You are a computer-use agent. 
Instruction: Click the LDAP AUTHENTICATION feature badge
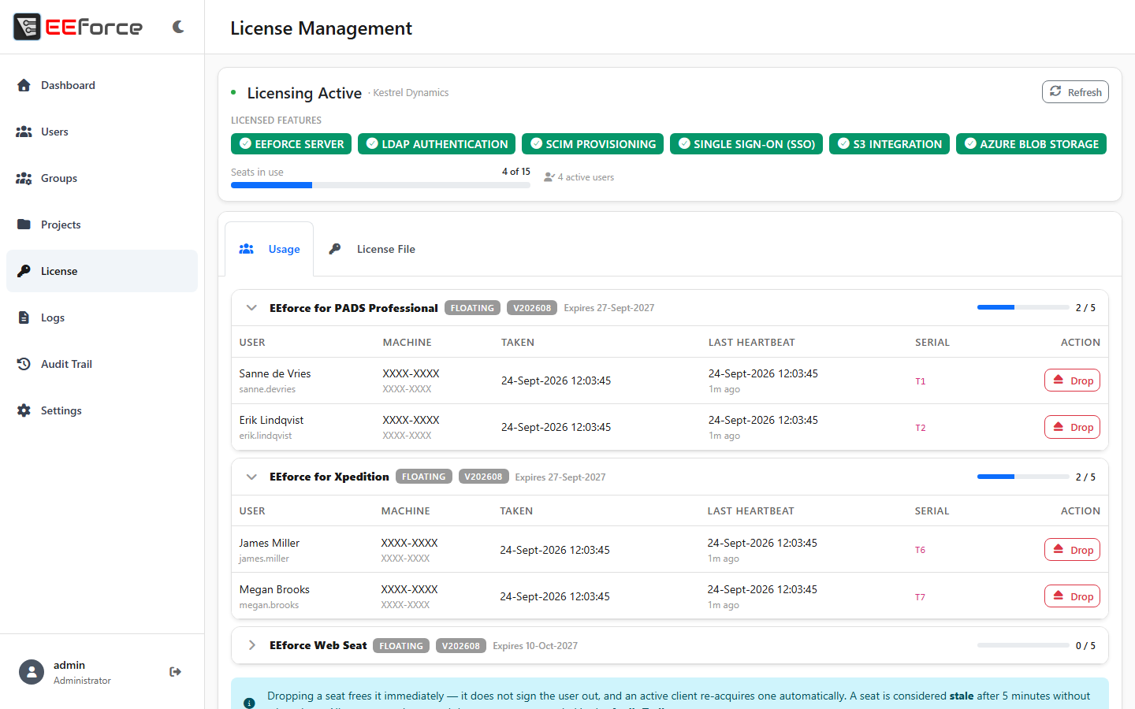(x=437, y=144)
